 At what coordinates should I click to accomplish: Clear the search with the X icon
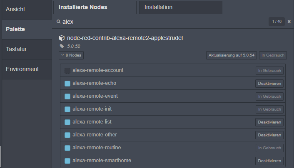(289, 21)
